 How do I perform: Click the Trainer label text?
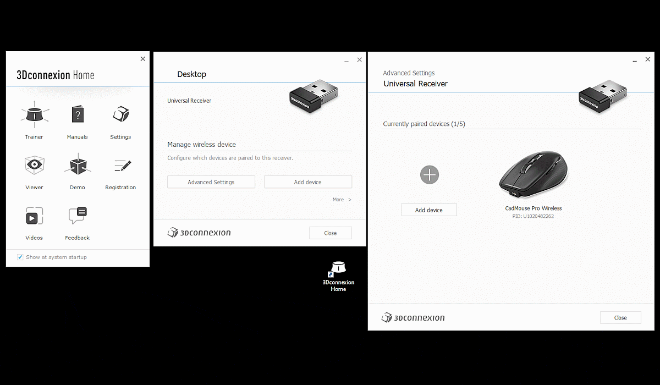tap(34, 137)
